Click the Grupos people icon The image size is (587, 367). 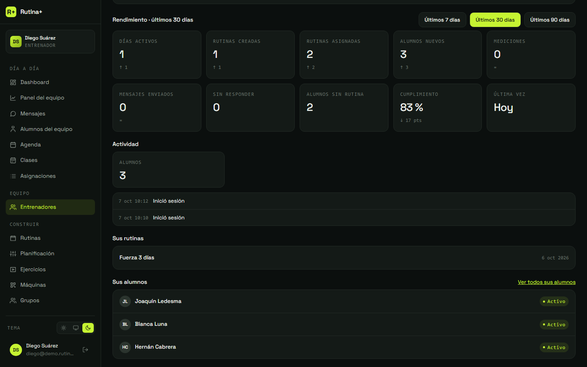pos(13,301)
